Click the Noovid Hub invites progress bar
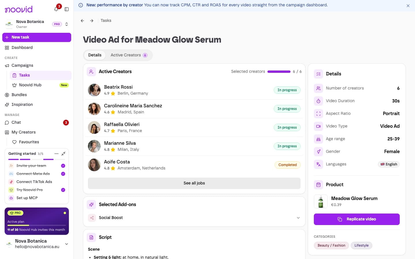 (x=37, y=225)
